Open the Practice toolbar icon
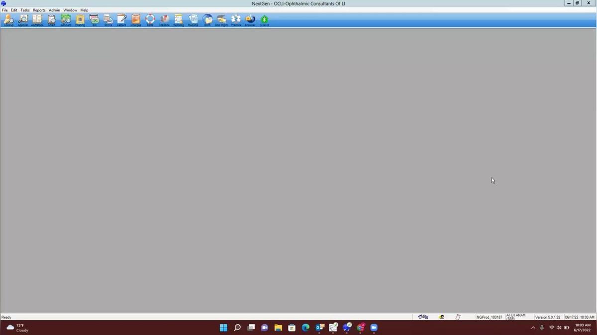Image resolution: width=597 pixels, height=335 pixels. [x=236, y=20]
